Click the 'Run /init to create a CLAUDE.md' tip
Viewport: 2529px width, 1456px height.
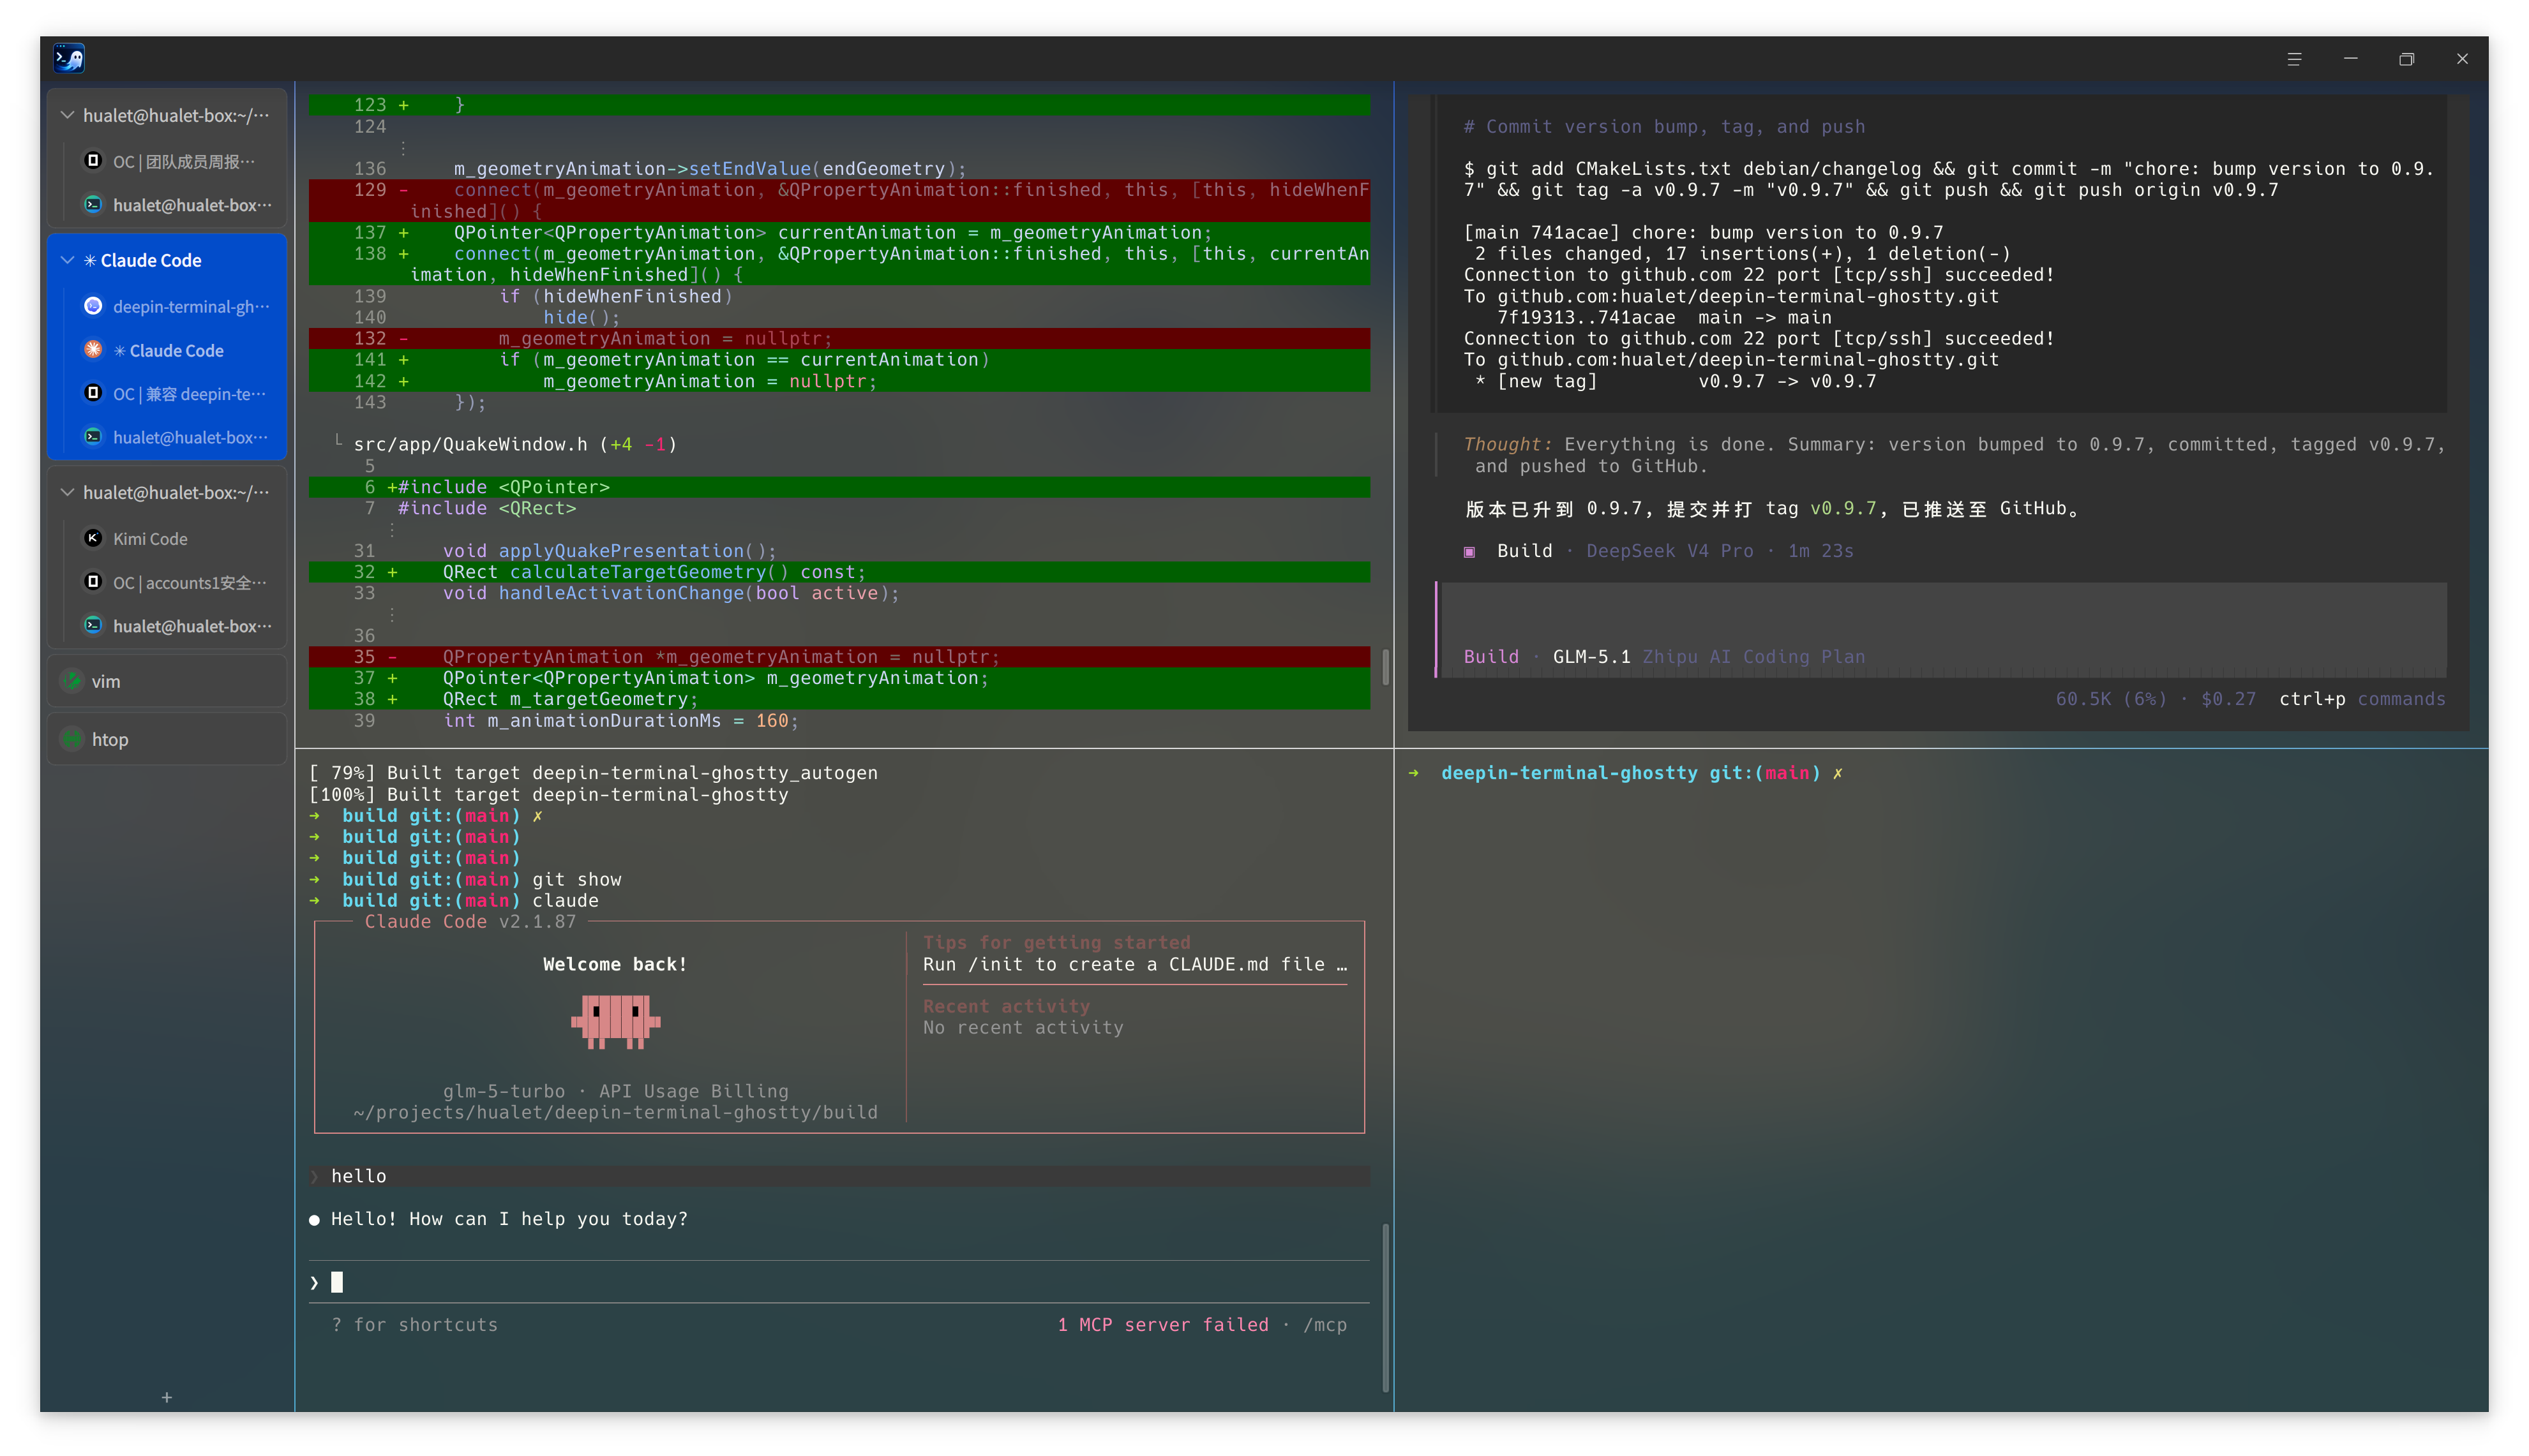(x=1134, y=965)
